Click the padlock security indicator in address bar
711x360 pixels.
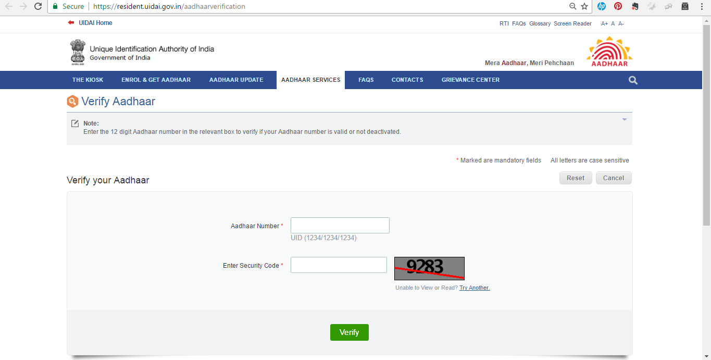pyautogui.click(x=55, y=6)
